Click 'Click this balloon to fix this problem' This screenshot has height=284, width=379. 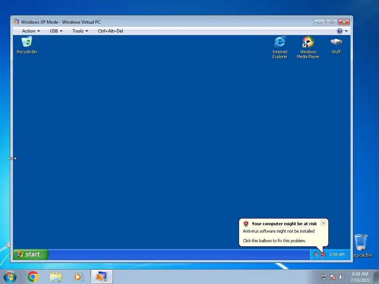click(274, 241)
